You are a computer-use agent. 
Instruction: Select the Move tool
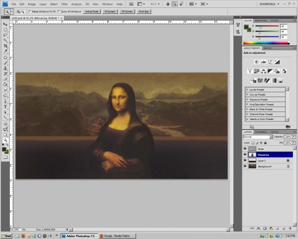pos(5,24)
